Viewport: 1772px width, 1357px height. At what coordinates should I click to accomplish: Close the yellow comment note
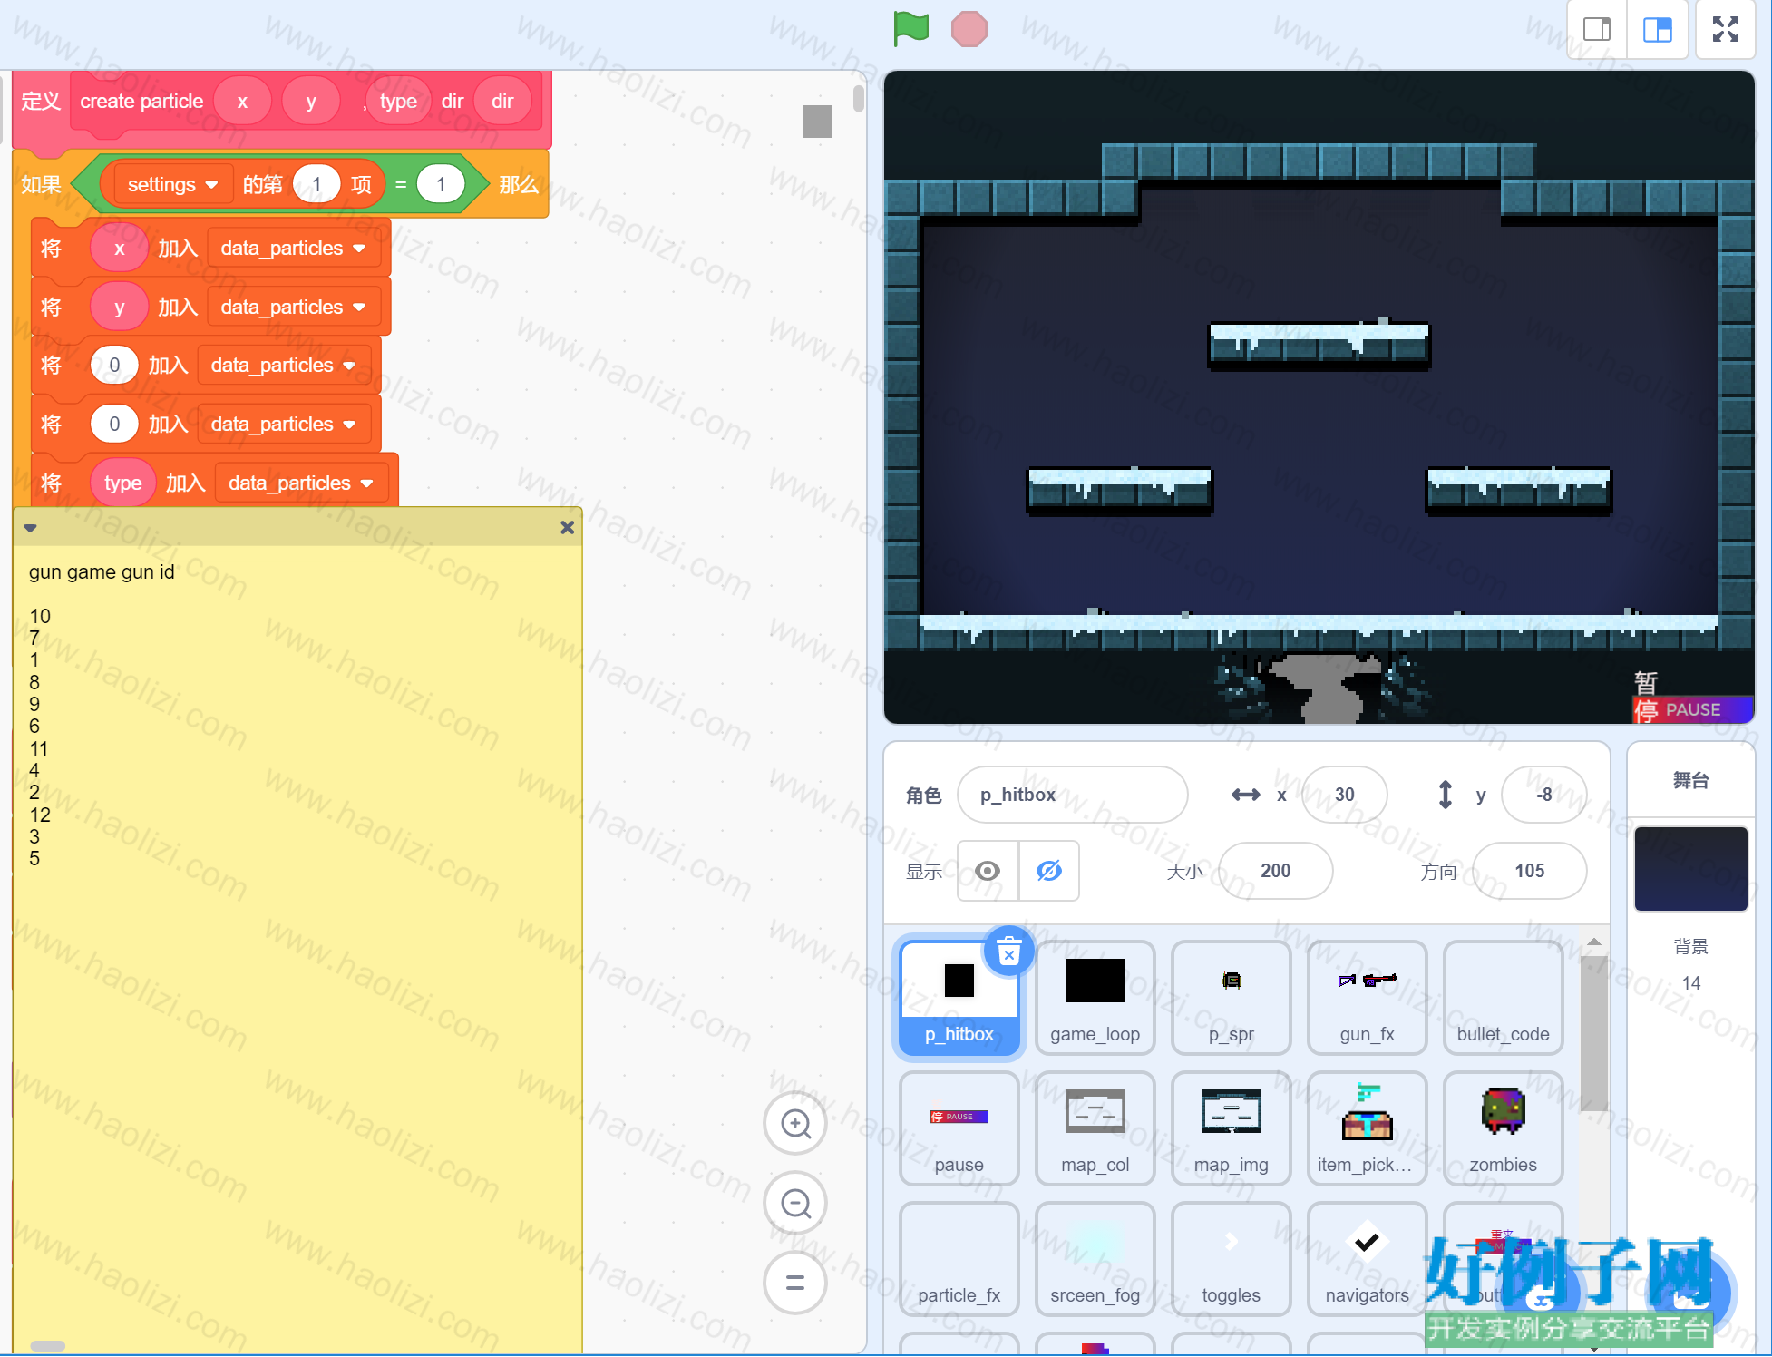point(568,527)
